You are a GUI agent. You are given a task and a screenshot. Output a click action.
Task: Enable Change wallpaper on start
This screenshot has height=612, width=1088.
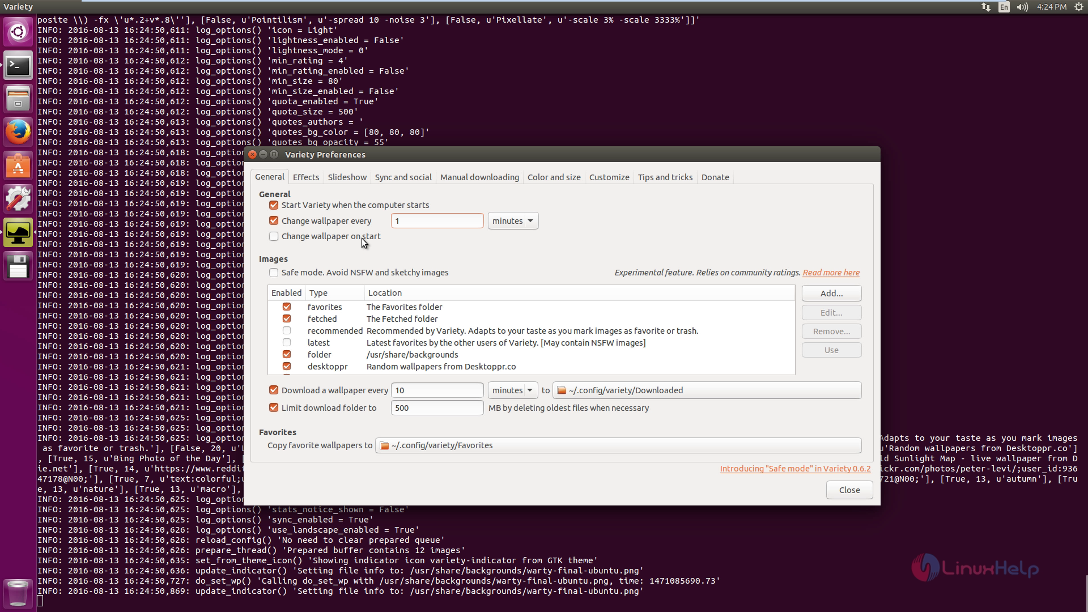click(274, 236)
